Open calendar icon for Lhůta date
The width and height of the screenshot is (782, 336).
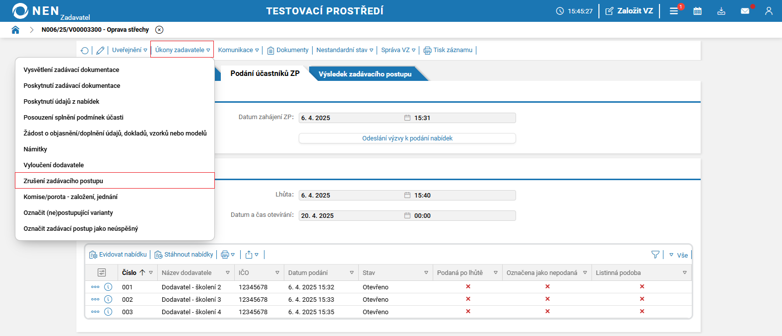tap(407, 196)
